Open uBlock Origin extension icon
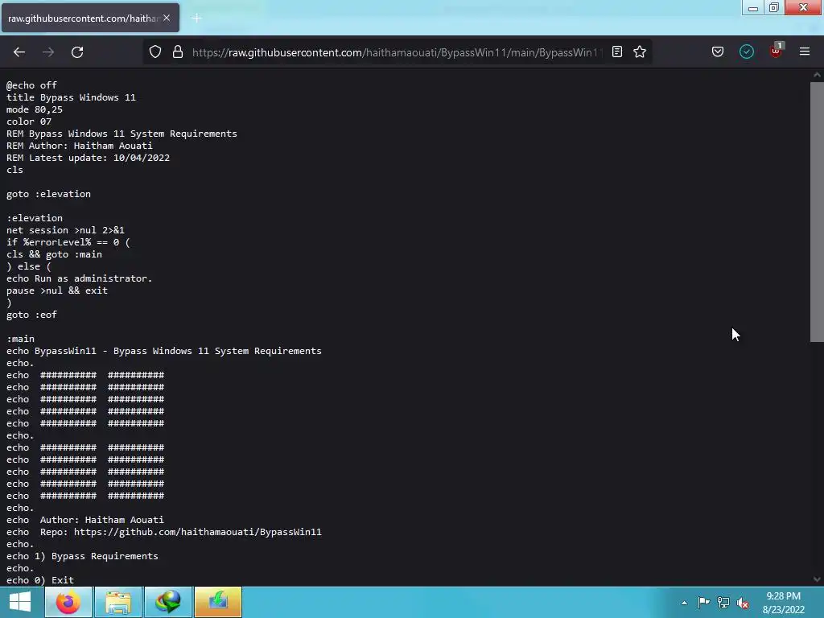The width and height of the screenshot is (824, 618). pyautogui.click(x=776, y=51)
